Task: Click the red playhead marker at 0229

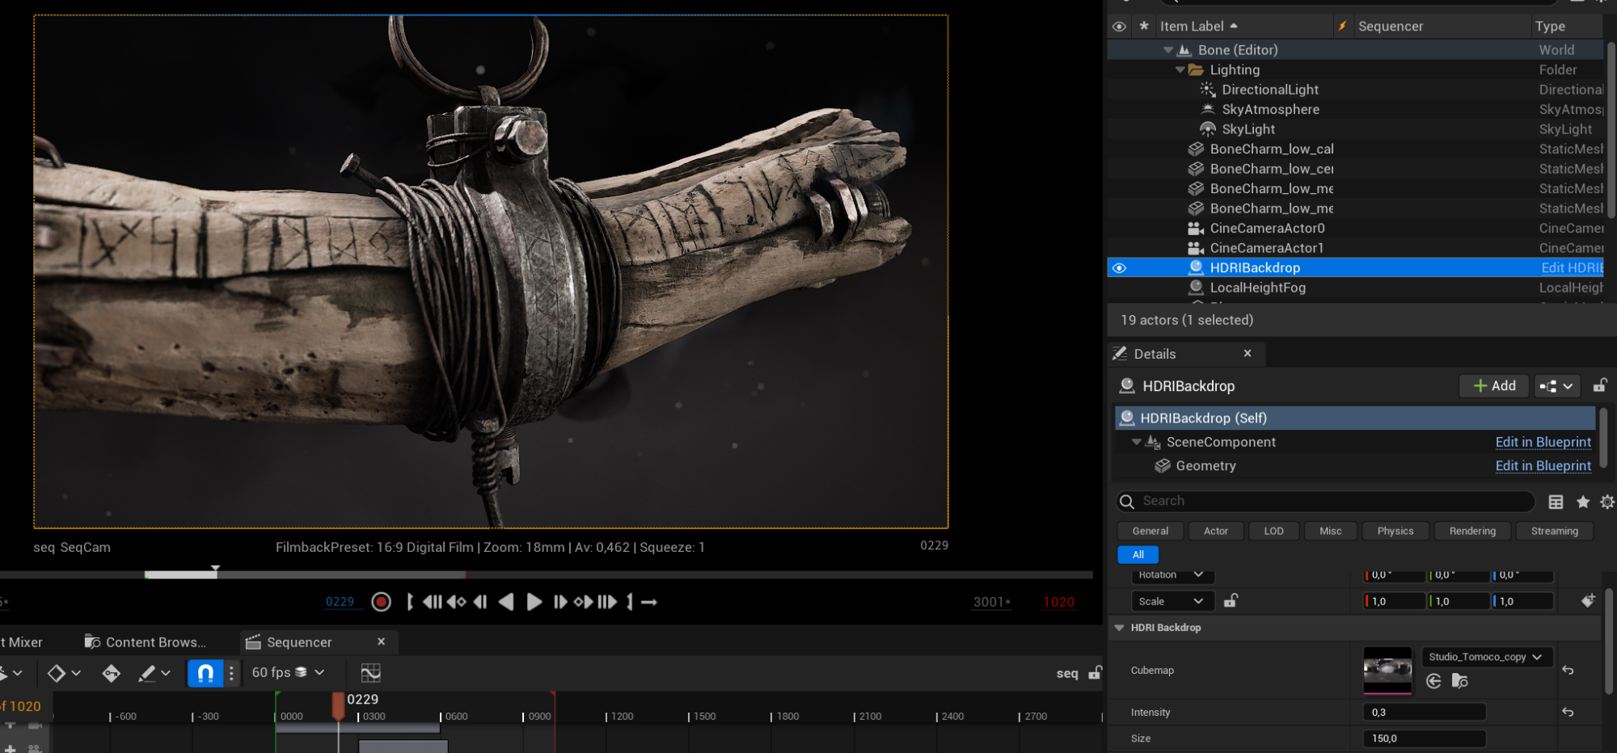Action: click(338, 705)
